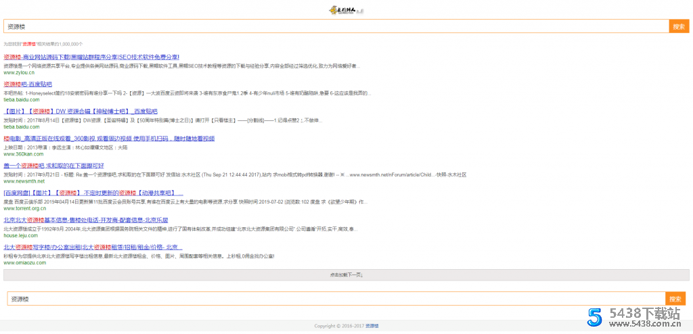This screenshot has width=693, height=334.
Task: Open the 楼电影 360影视 result link
Action: (x=109, y=139)
